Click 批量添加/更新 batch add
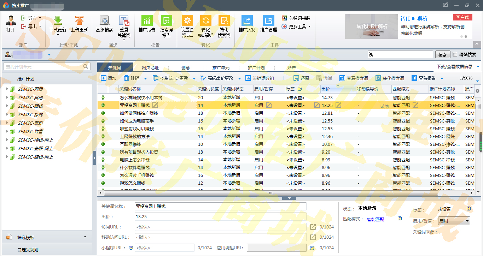 pos(170,78)
